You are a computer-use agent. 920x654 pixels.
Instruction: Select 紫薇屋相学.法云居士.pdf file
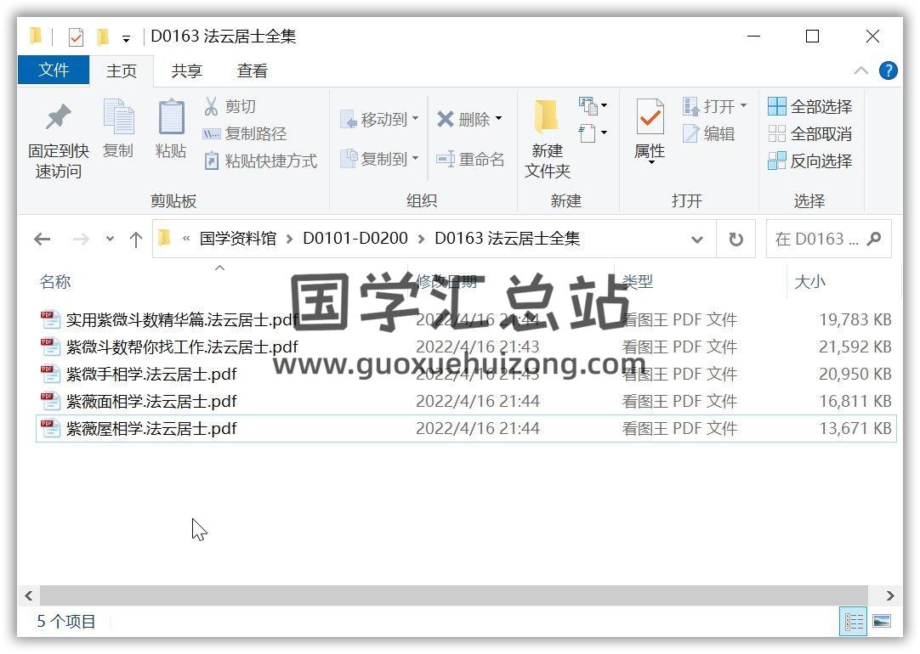pyautogui.click(x=151, y=428)
